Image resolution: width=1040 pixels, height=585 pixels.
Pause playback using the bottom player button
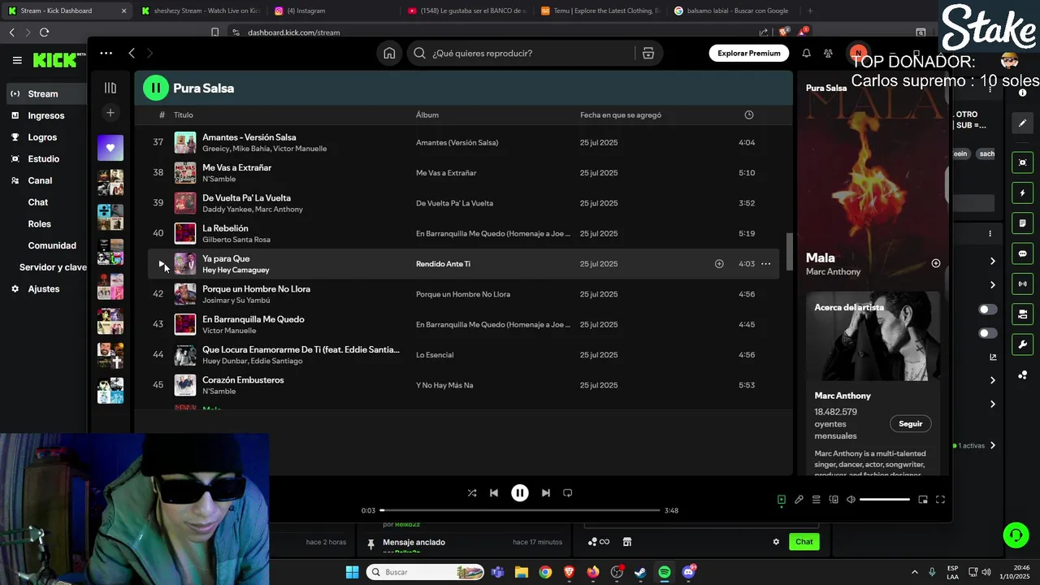(520, 492)
